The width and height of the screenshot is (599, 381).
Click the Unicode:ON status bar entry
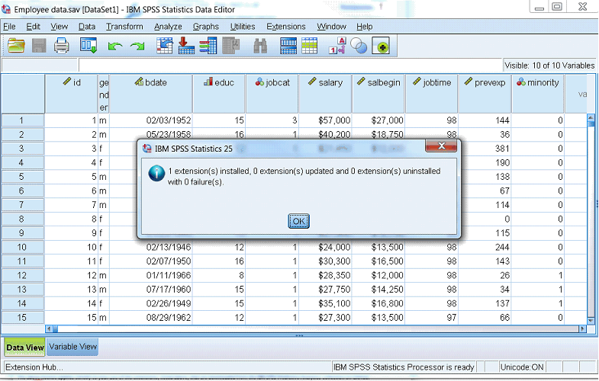tap(522, 367)
